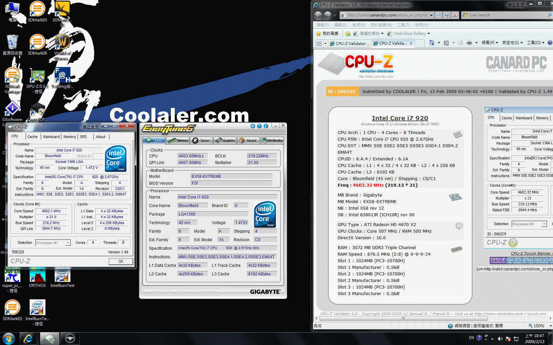
Task: Open Web Slice Gallery dropdown
Action: coord(429,34)
